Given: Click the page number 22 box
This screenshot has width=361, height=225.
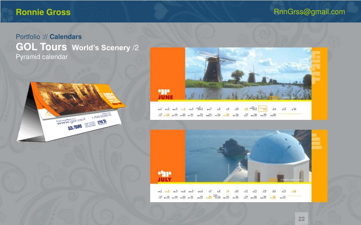Looking at the screenshot, I should click(301, 219).
